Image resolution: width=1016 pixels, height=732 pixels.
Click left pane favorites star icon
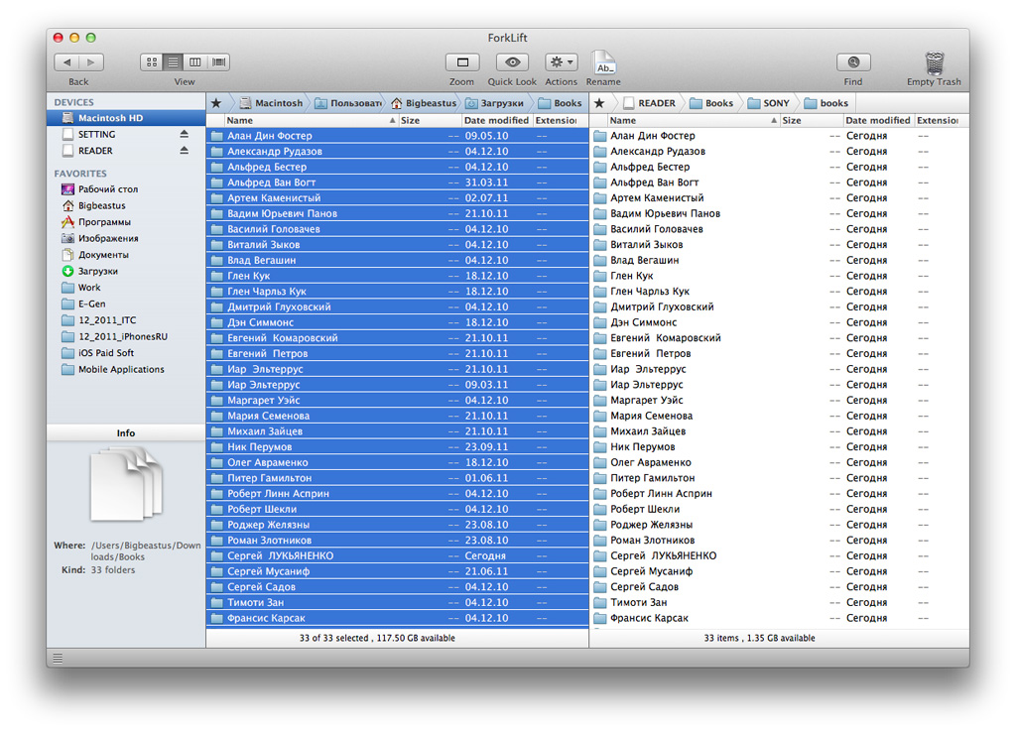coord(216,103)
